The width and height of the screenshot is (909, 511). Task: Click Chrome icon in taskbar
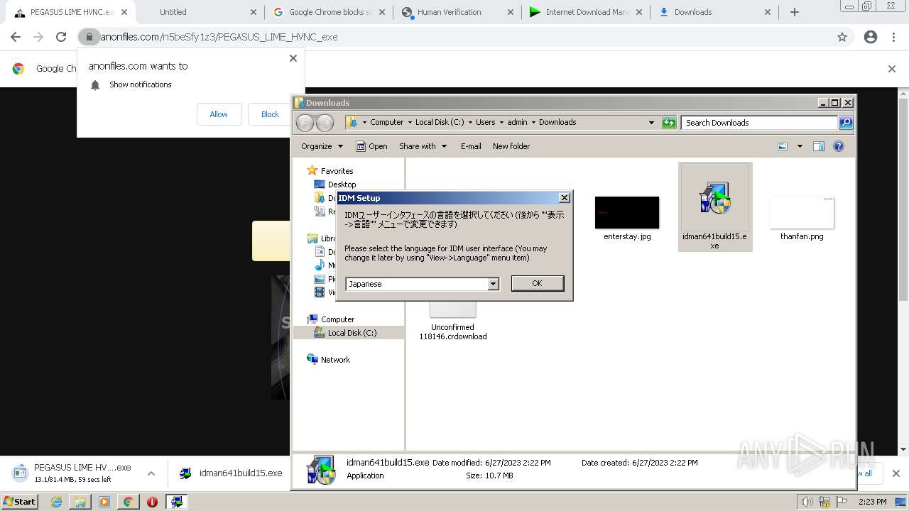(x=128, y=502)
